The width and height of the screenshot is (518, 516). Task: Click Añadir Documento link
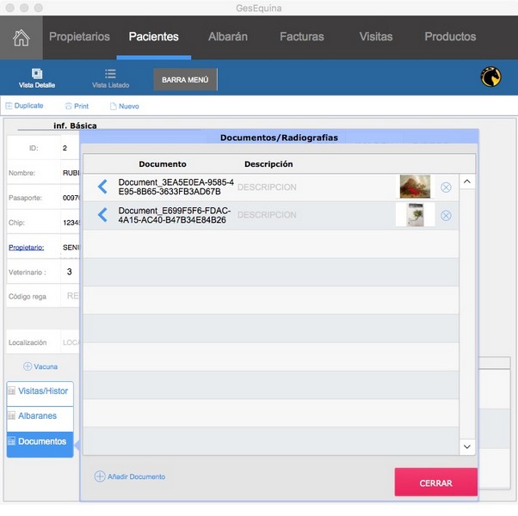130,476
